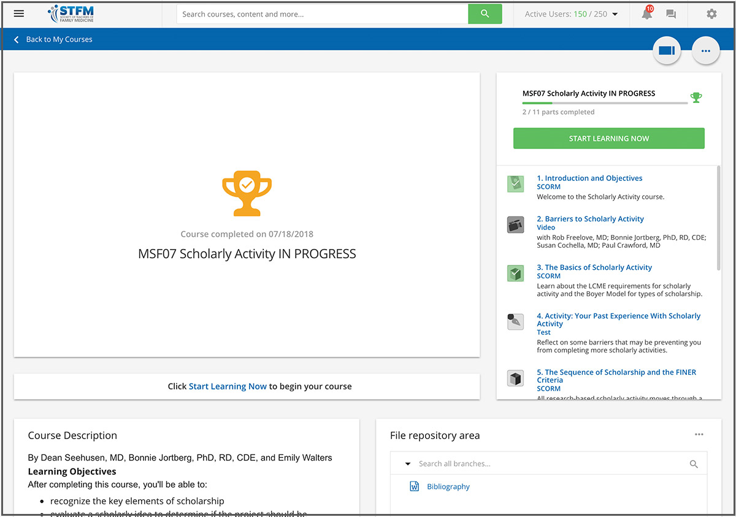Click the Sequence of Scholarship SCORM icon

(516, 378)
